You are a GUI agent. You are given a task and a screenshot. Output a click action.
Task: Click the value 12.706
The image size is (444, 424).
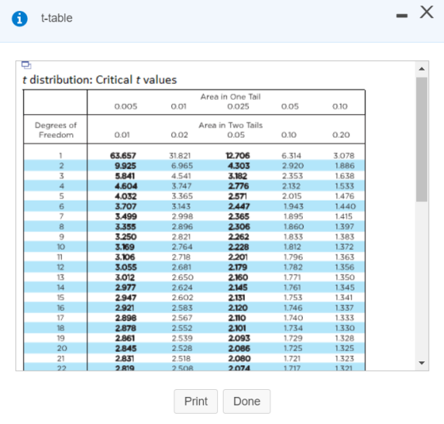pyautogui.click(x=238, y=155)
